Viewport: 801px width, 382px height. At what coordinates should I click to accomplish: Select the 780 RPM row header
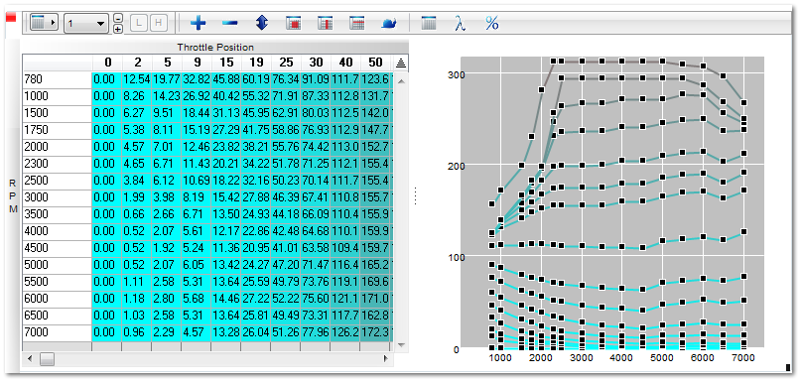(58, 79)
